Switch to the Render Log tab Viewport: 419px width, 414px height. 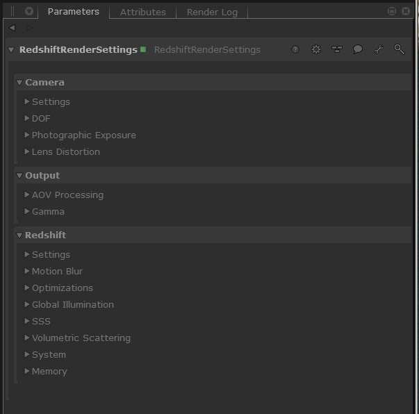click(212, 12)
